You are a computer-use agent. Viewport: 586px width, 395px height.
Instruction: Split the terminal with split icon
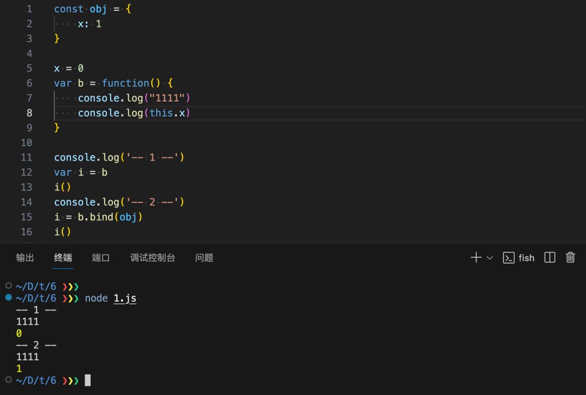[550, 258]
